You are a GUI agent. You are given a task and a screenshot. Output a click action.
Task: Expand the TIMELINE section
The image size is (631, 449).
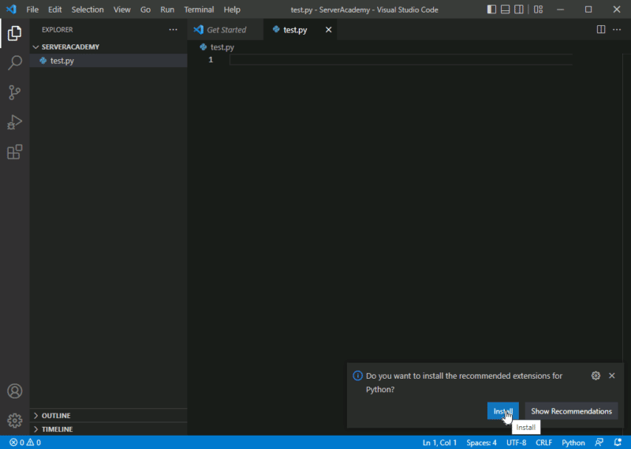[57, 429]
